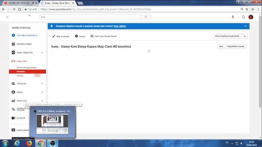
Task: Click the OBS Studio taskbar icon
Action: coord(53,143)
